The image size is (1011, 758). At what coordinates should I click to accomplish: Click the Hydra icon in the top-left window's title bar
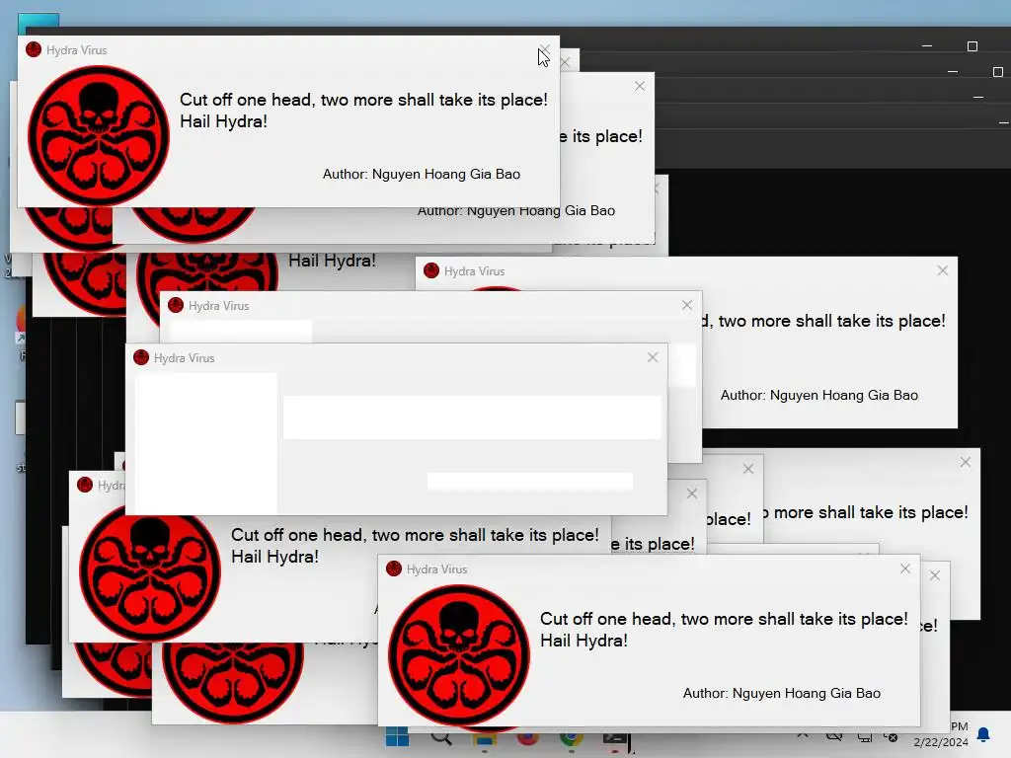pyautogui.click(x=34, y=49)
